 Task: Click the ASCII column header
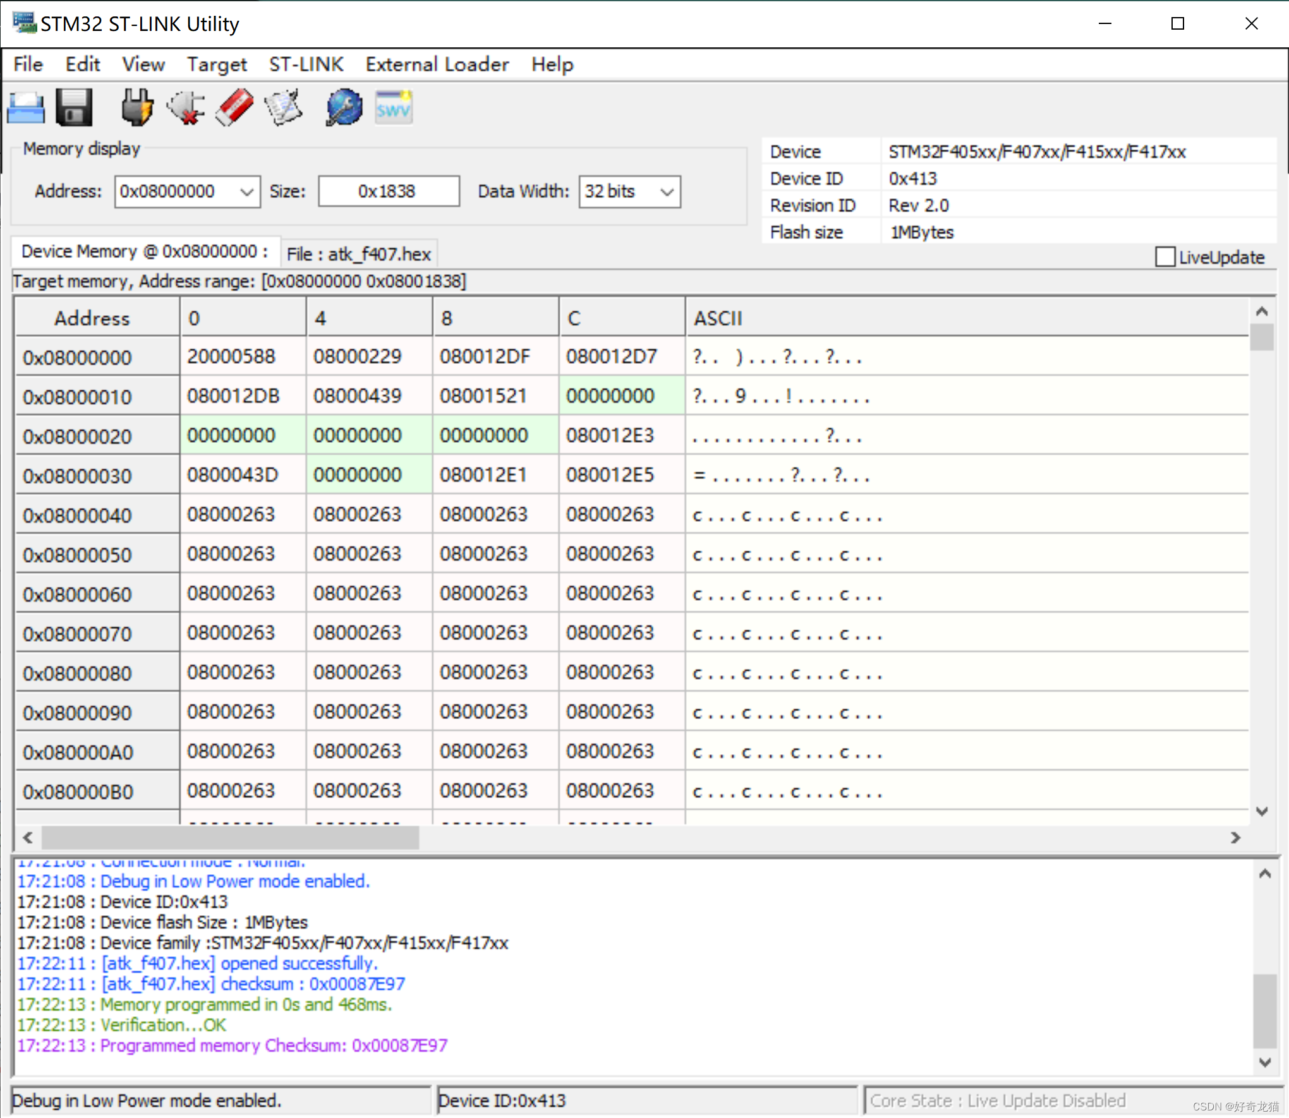coord(967,318)
